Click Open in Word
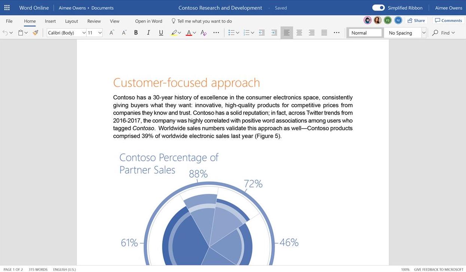This screenshot has width=466, height=272. coord(148,21)
